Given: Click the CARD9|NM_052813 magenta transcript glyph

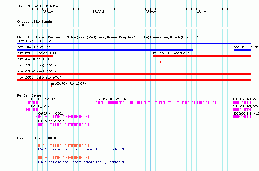Looking at the screenshot, I should [64, 124].
